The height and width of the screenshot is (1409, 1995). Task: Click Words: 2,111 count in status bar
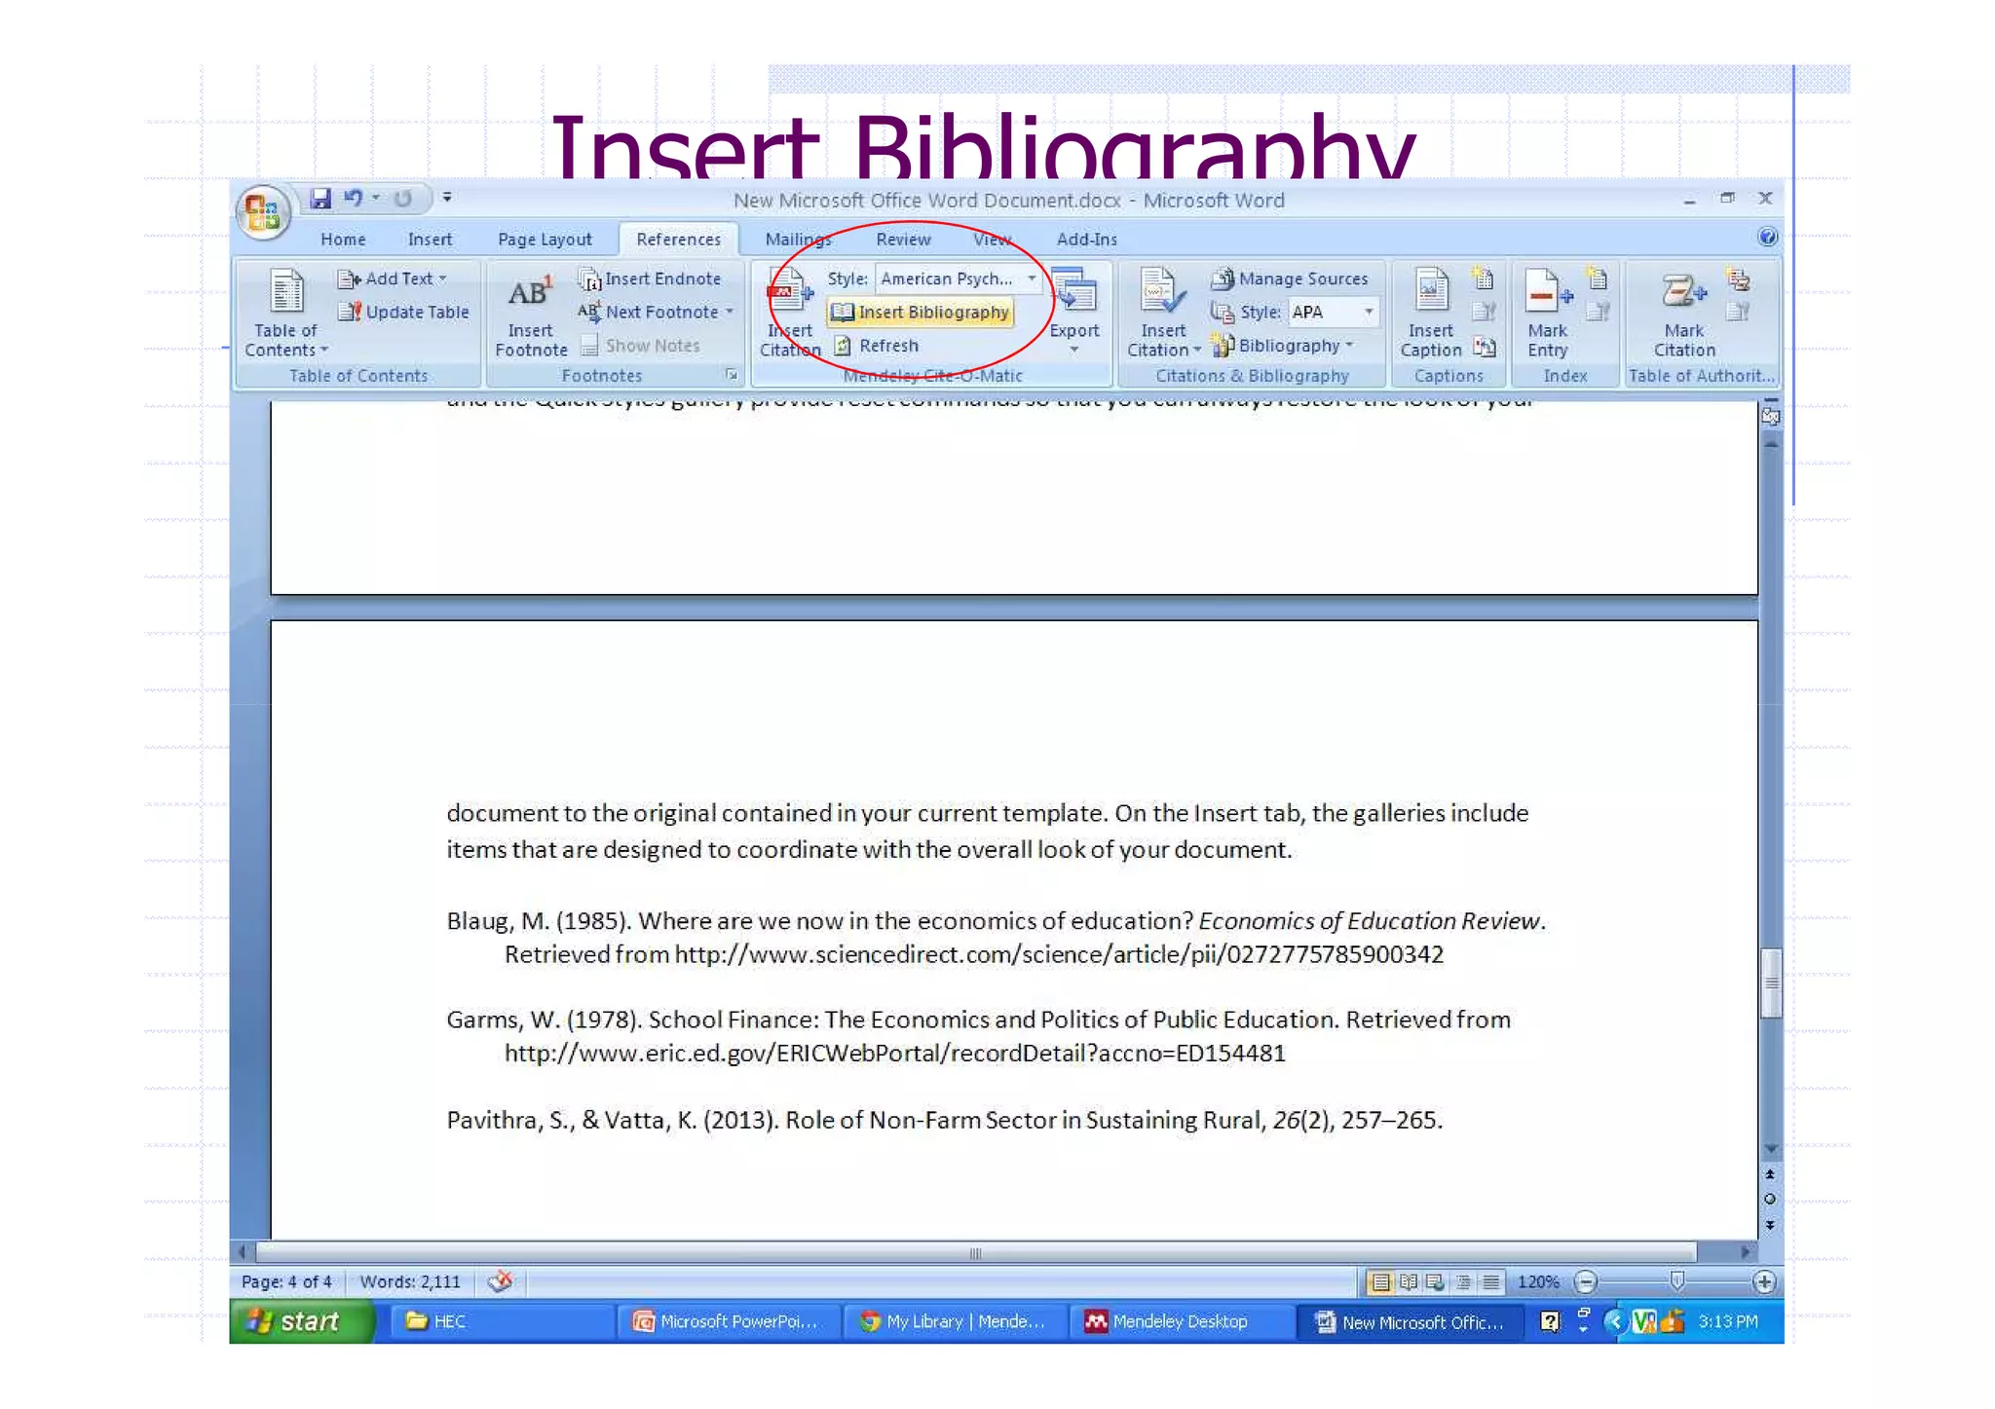(x=410, y=1281)
